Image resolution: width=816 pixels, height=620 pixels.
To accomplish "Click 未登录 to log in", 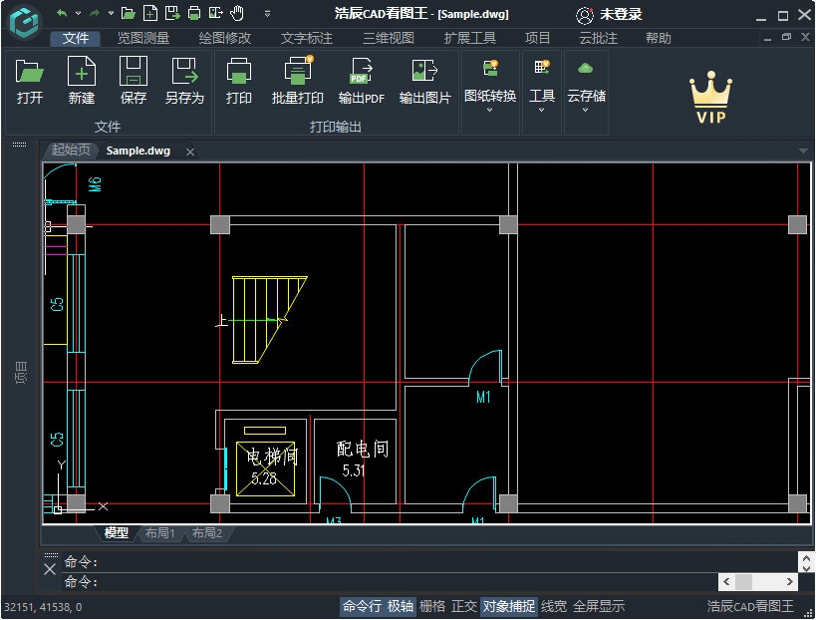I will pos(621,15).
